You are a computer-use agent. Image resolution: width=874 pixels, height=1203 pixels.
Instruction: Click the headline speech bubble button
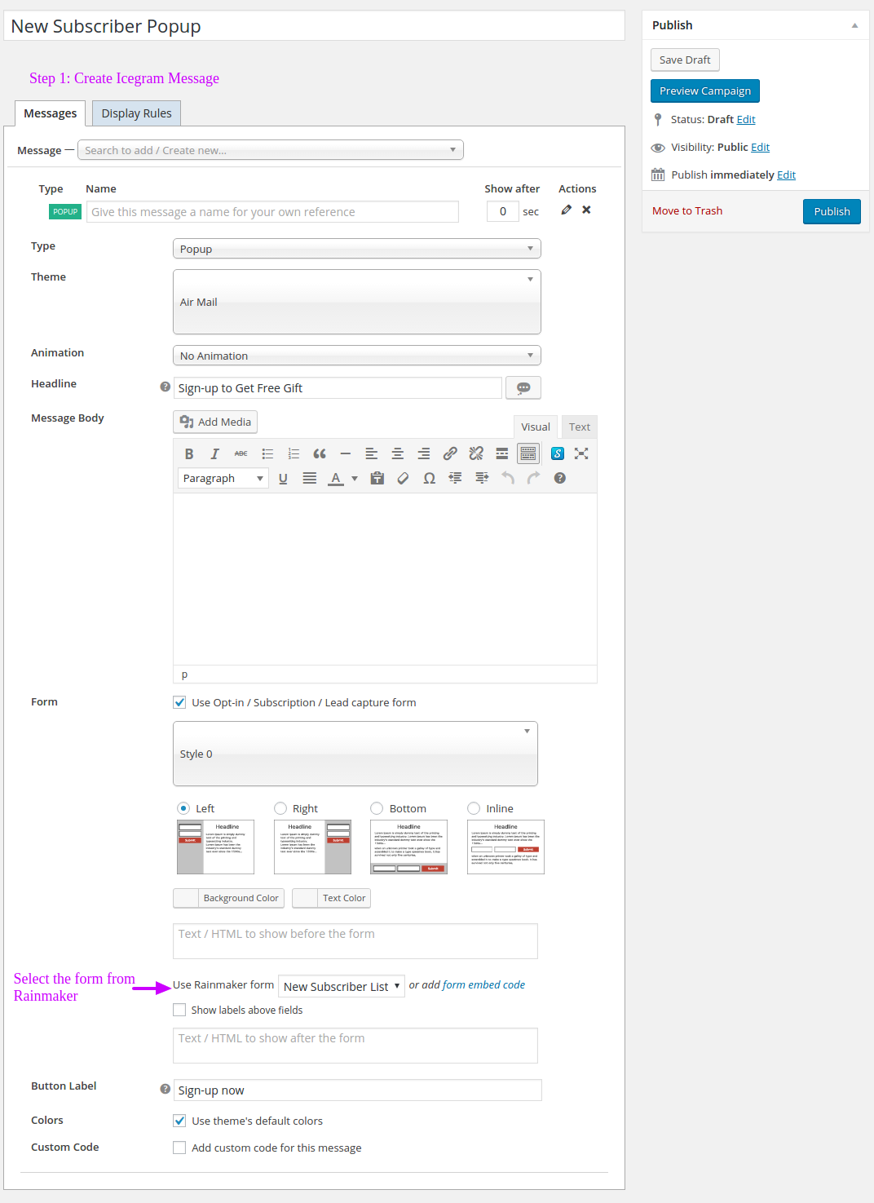(x=523, y=388)
